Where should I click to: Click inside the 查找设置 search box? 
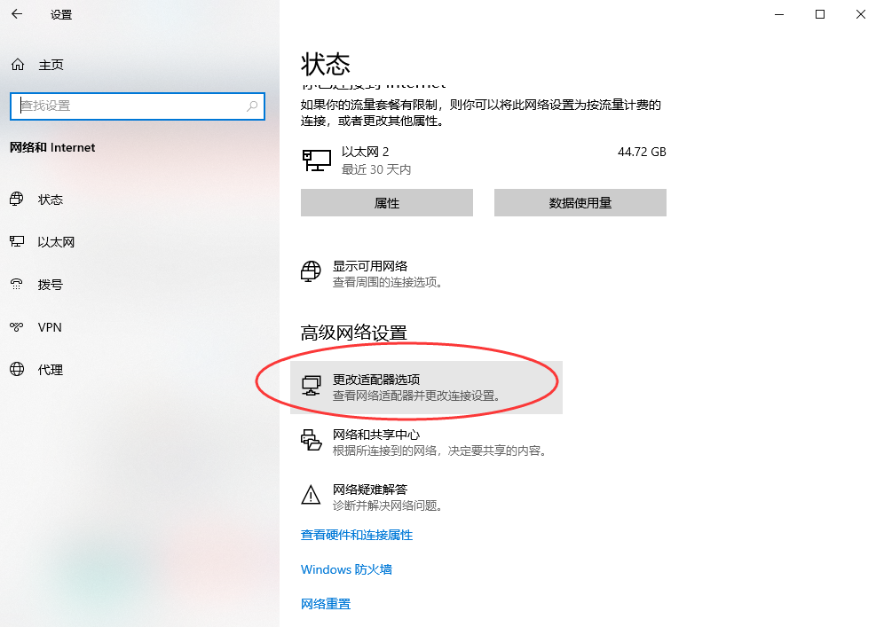point(138,106)
